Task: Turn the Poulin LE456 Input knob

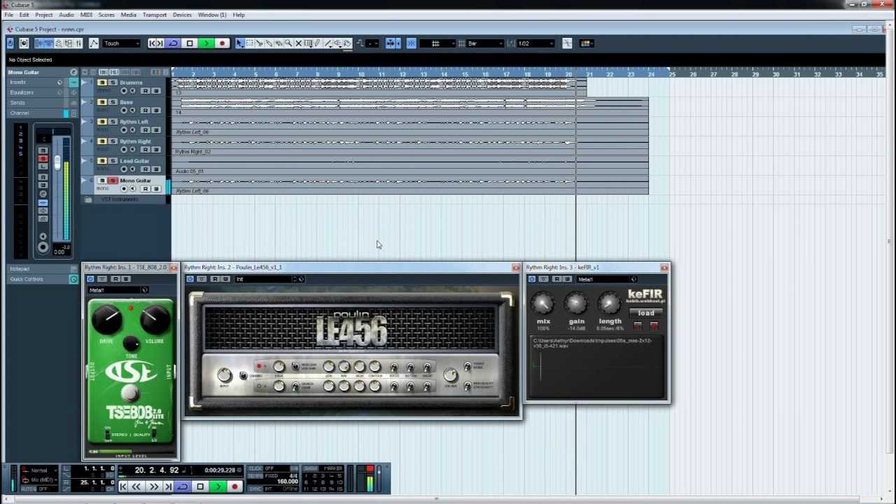Action: [x=224, y=375]
